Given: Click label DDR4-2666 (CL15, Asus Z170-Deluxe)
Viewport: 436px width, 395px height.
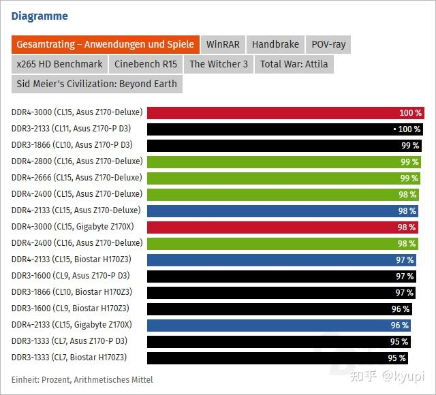Looking at the screenshot, I should click(77, 178).
